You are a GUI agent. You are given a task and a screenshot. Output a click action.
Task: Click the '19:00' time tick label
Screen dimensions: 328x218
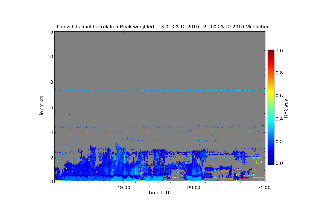pyautogui.click(x=124, y=187)
